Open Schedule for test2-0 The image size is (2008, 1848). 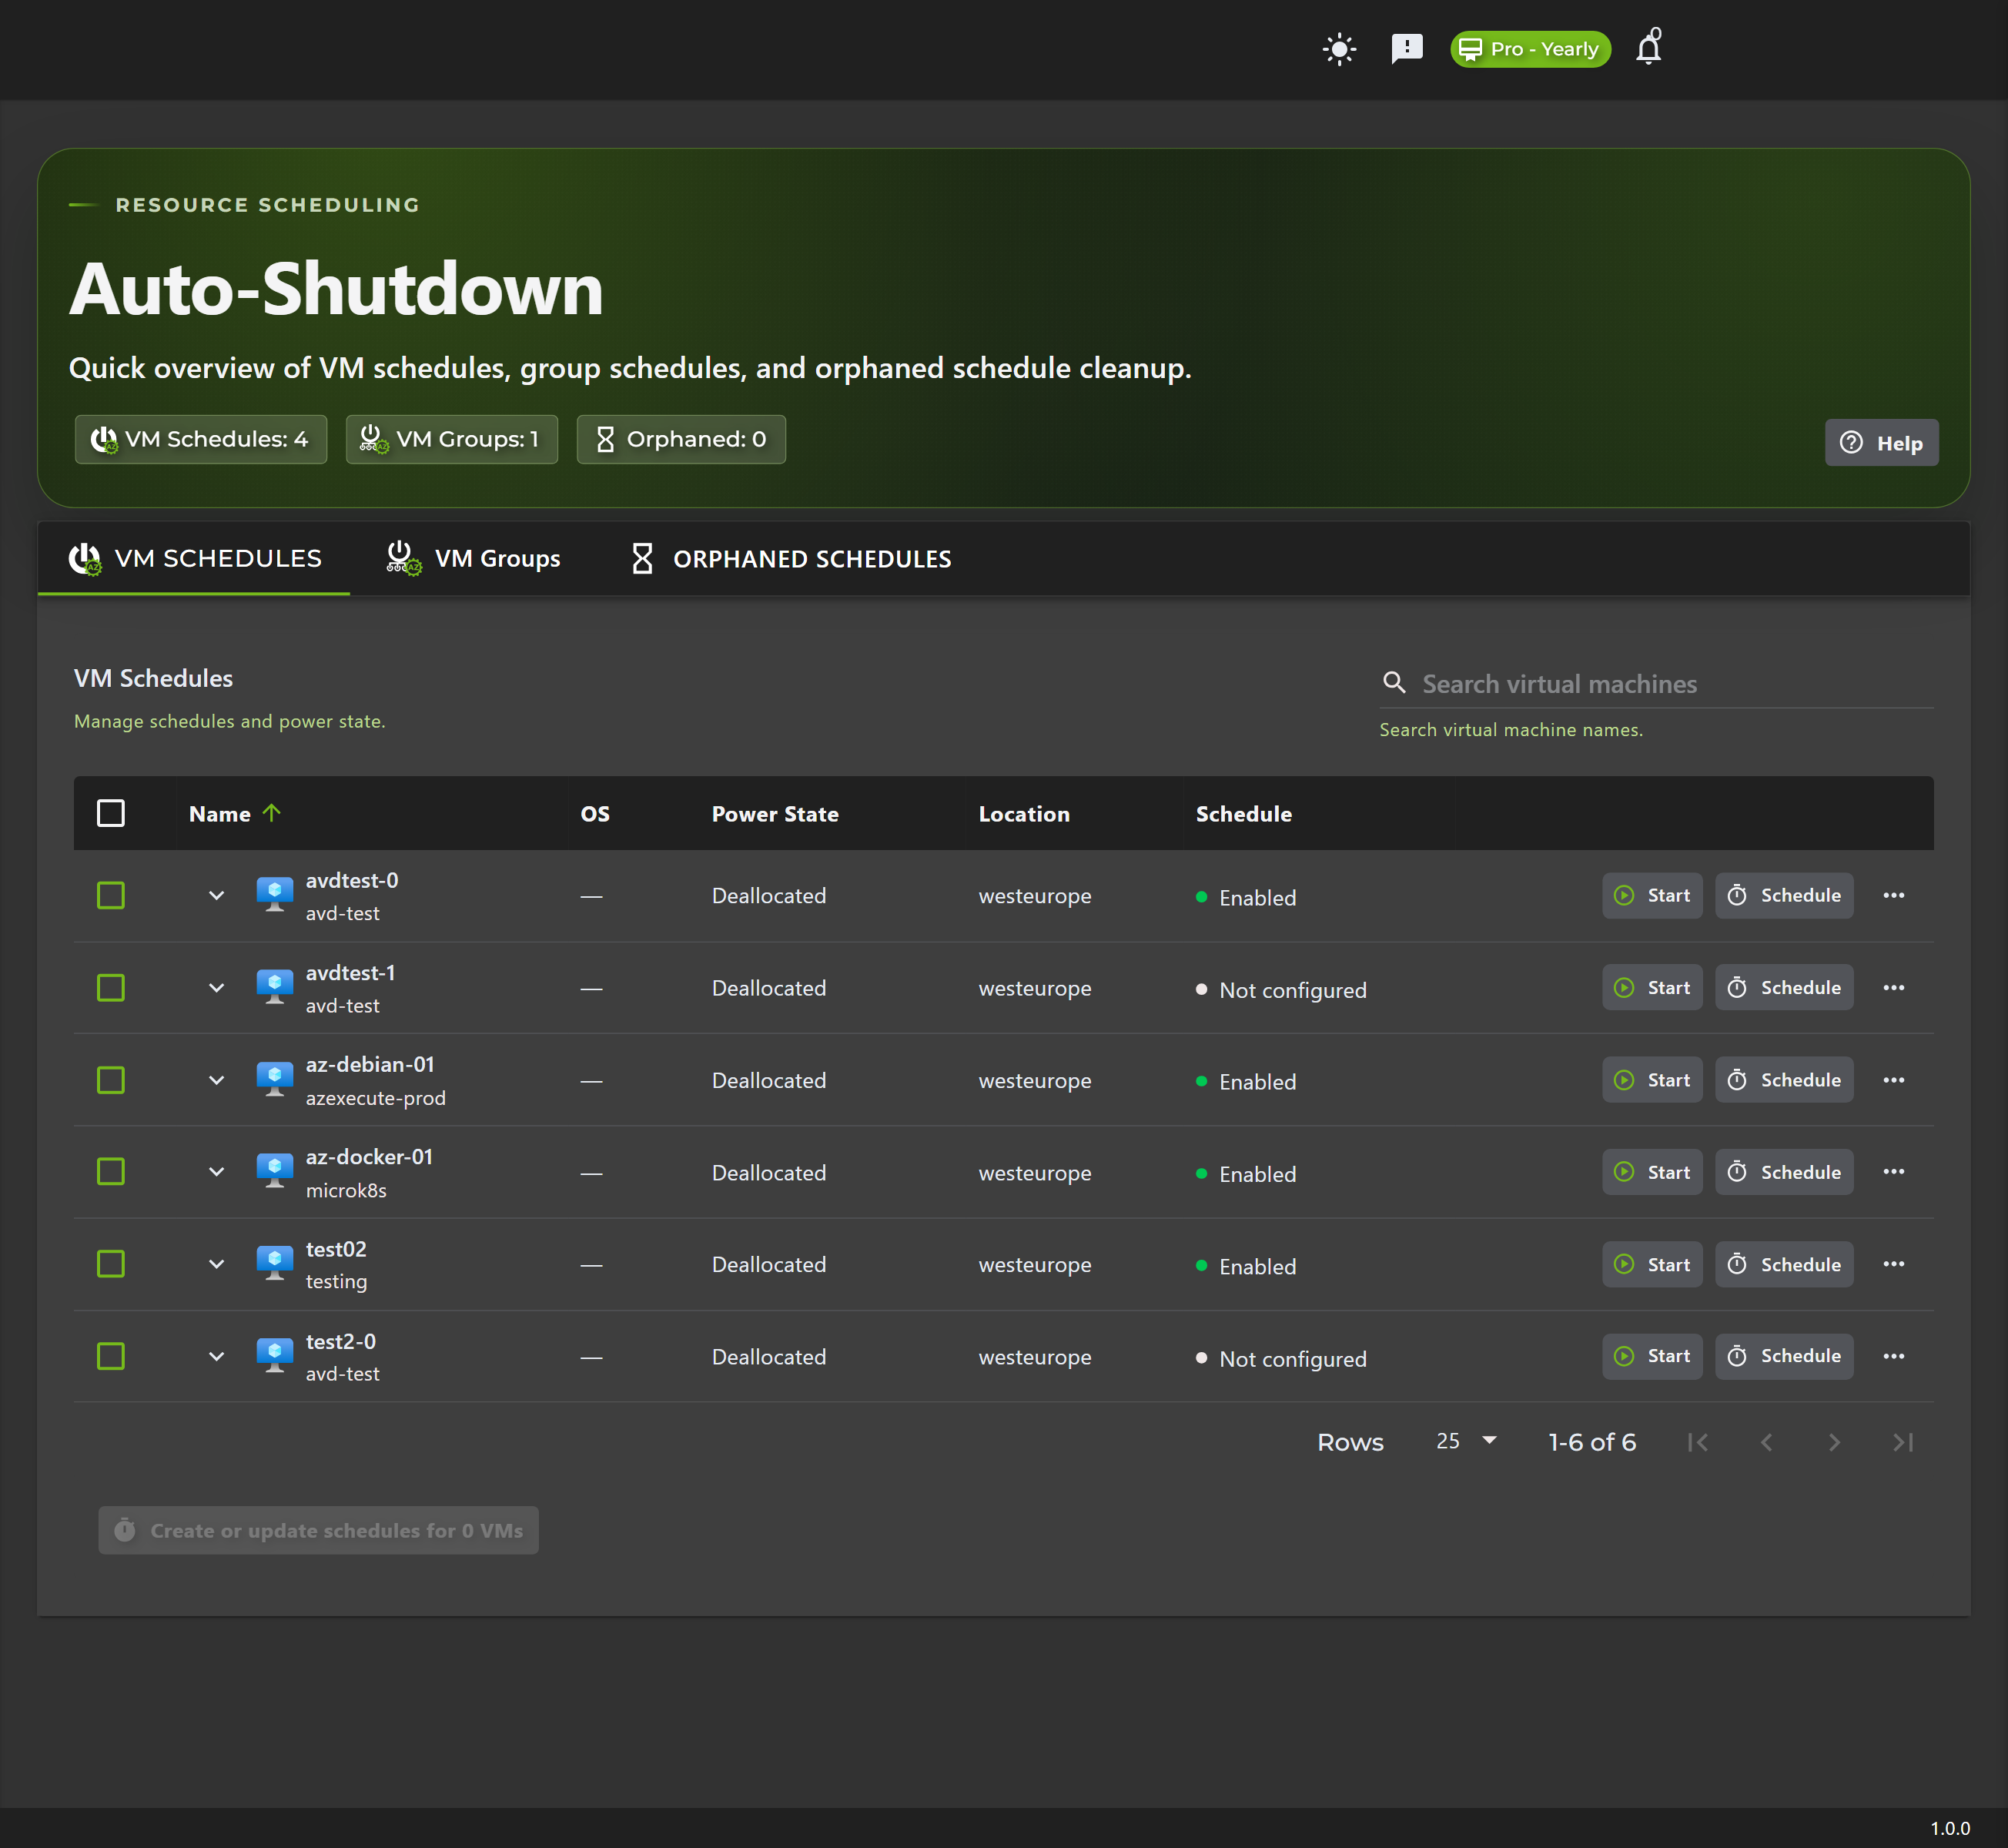(x=1784, y=1356)
